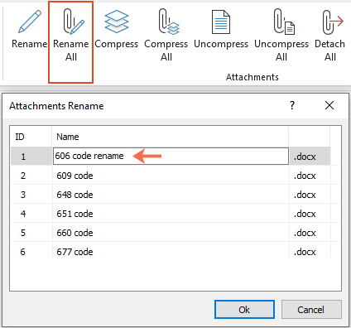Select the 660 code attachment row
The width and height of the screenshot is (351, 328).
(171, 233)
